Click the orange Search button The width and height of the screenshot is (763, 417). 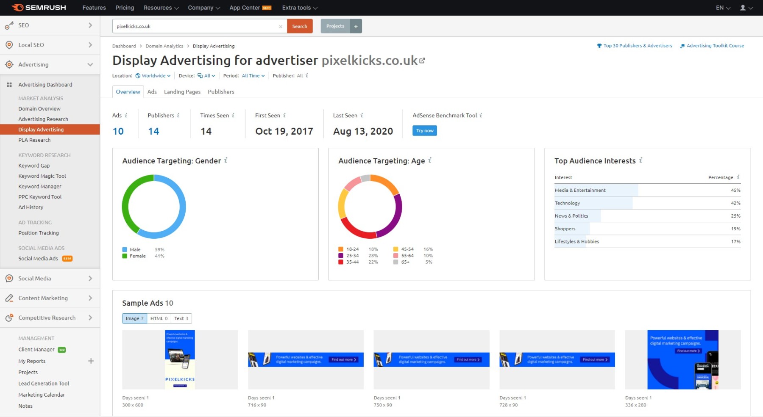300,26
